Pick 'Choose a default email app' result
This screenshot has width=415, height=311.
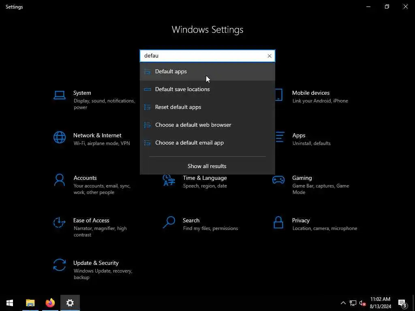coord(207,143)
